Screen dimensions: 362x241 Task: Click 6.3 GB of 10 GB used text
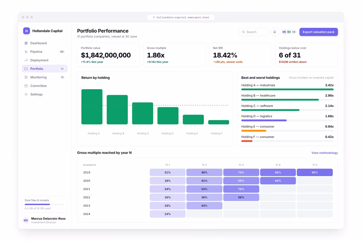38,208
